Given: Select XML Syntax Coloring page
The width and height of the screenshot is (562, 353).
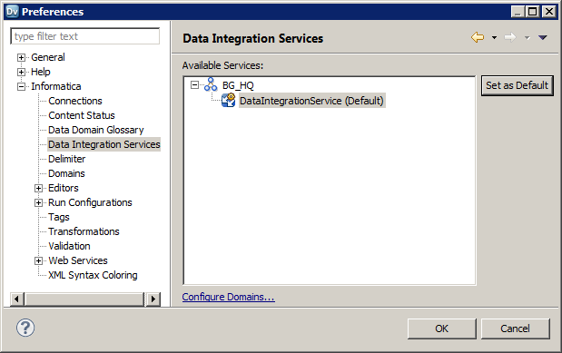Looking at the screenshot, I should tap(93, 275).
